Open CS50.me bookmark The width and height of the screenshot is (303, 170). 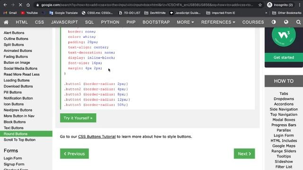[x=97, y=13]
